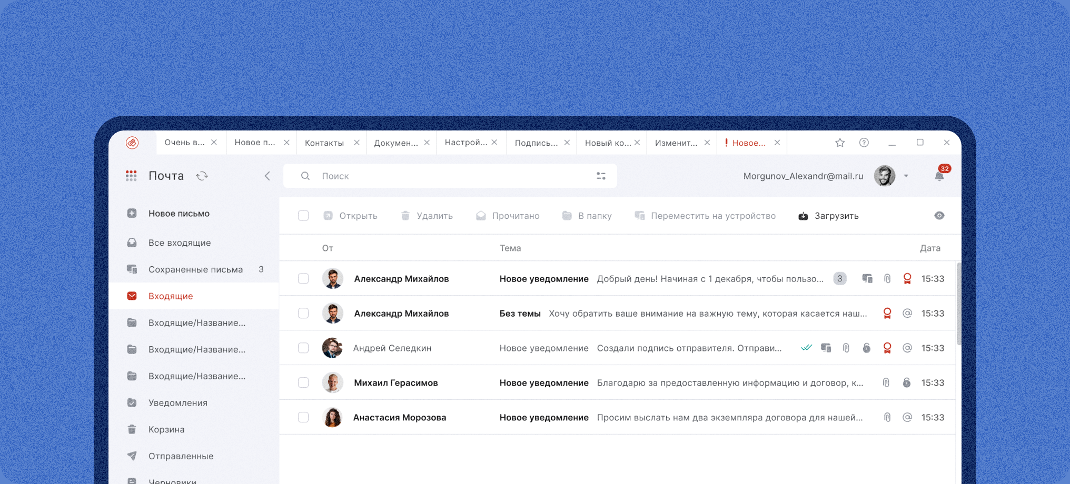Open email from Анастасия Морозова
This screenshot has height=484, width=1070.
click(x=617, y=417)
